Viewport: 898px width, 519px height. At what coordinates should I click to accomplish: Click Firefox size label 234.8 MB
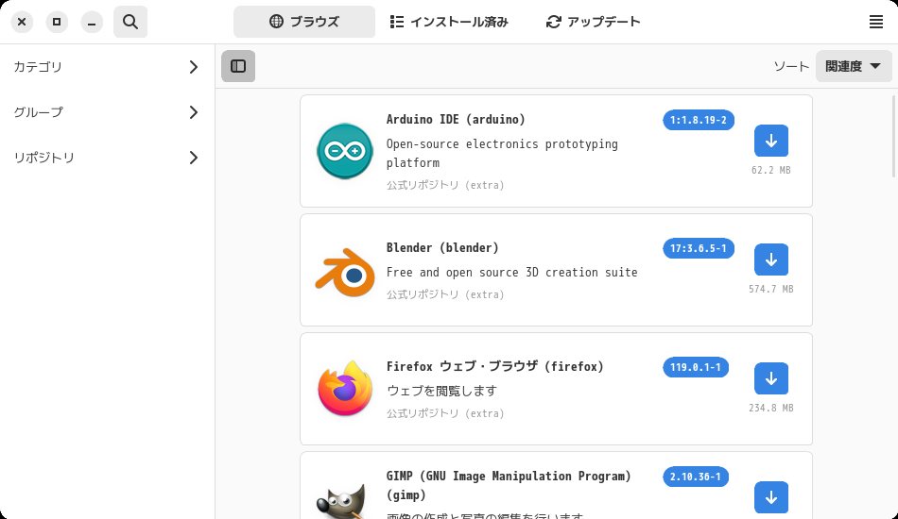point(770,408)
